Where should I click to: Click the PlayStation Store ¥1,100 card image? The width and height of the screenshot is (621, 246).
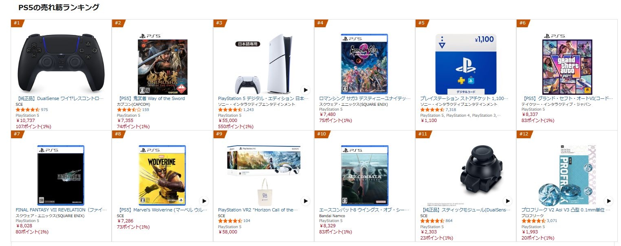[x=466, y=64]
